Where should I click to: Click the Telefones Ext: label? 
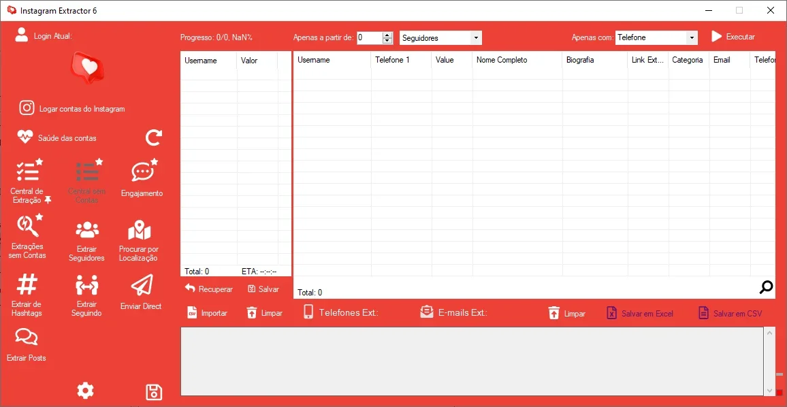349,312
